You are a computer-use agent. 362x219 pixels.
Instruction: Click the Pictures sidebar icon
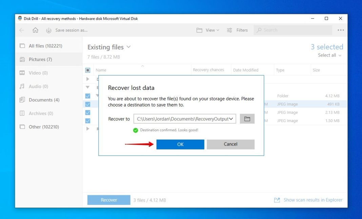[22, 59]
